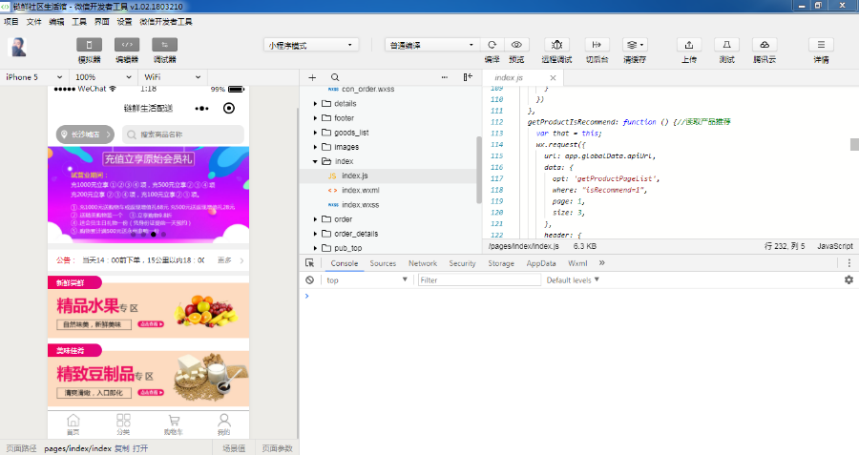This screenshot has height=455, width=859.
Task: Toggle the 编辑器 editor panel button
Action: tap(127, 45)
